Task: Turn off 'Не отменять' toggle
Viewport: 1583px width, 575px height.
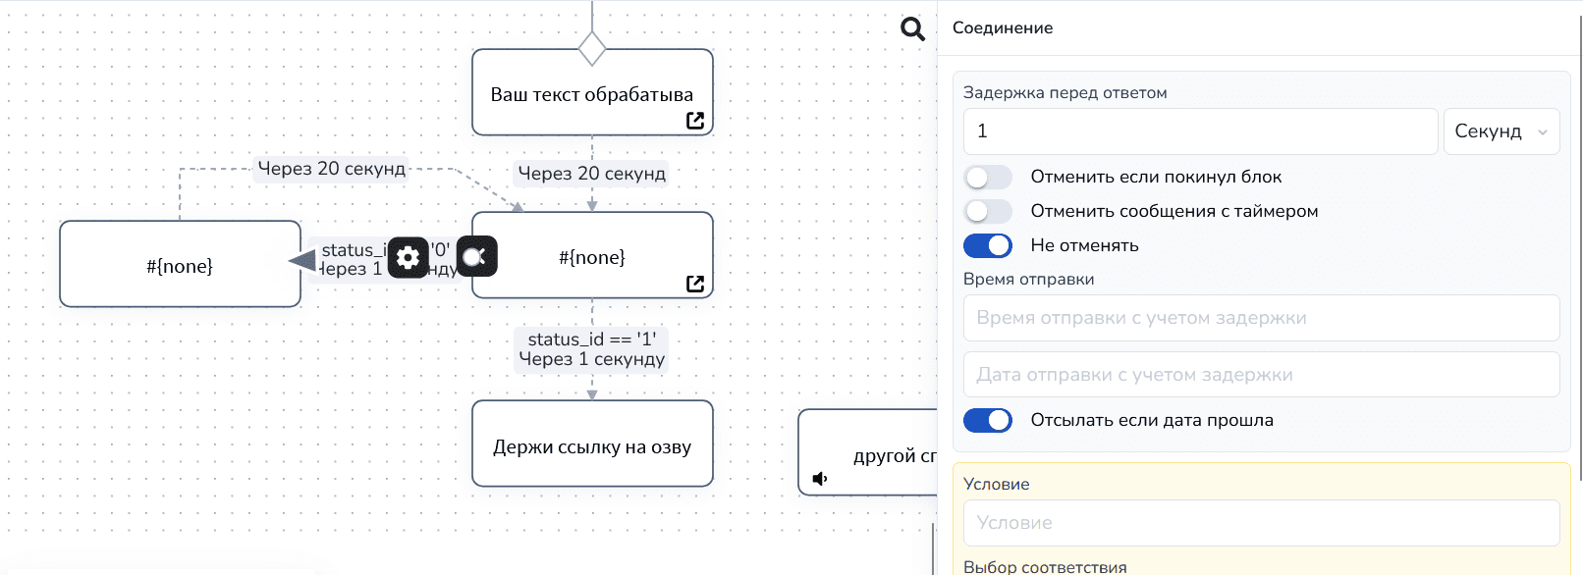Action: pos(987,246)
